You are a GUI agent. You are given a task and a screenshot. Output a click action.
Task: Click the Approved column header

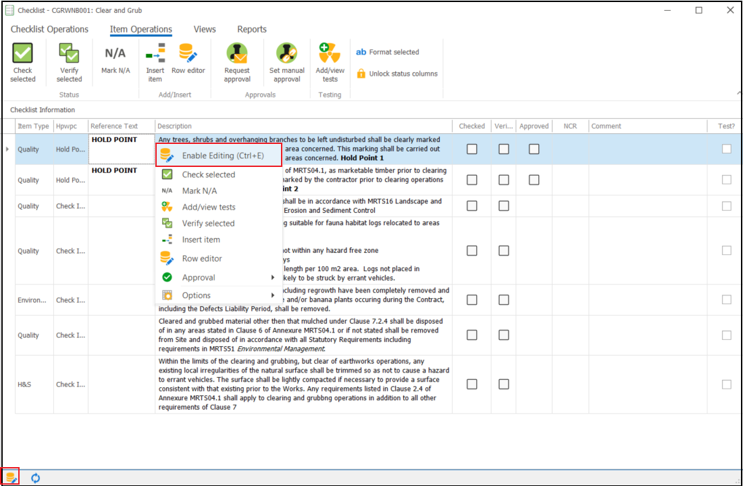[534, 126]
